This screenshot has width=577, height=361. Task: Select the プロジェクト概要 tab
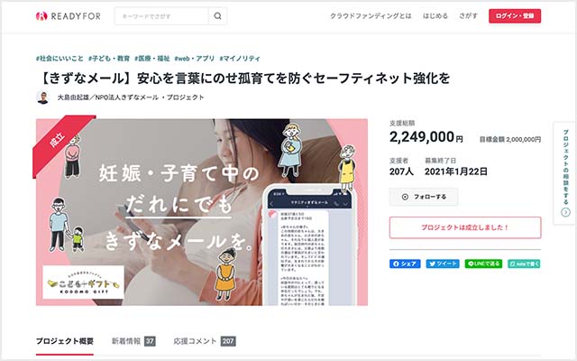pyautogui.click(x=65, y=341)
